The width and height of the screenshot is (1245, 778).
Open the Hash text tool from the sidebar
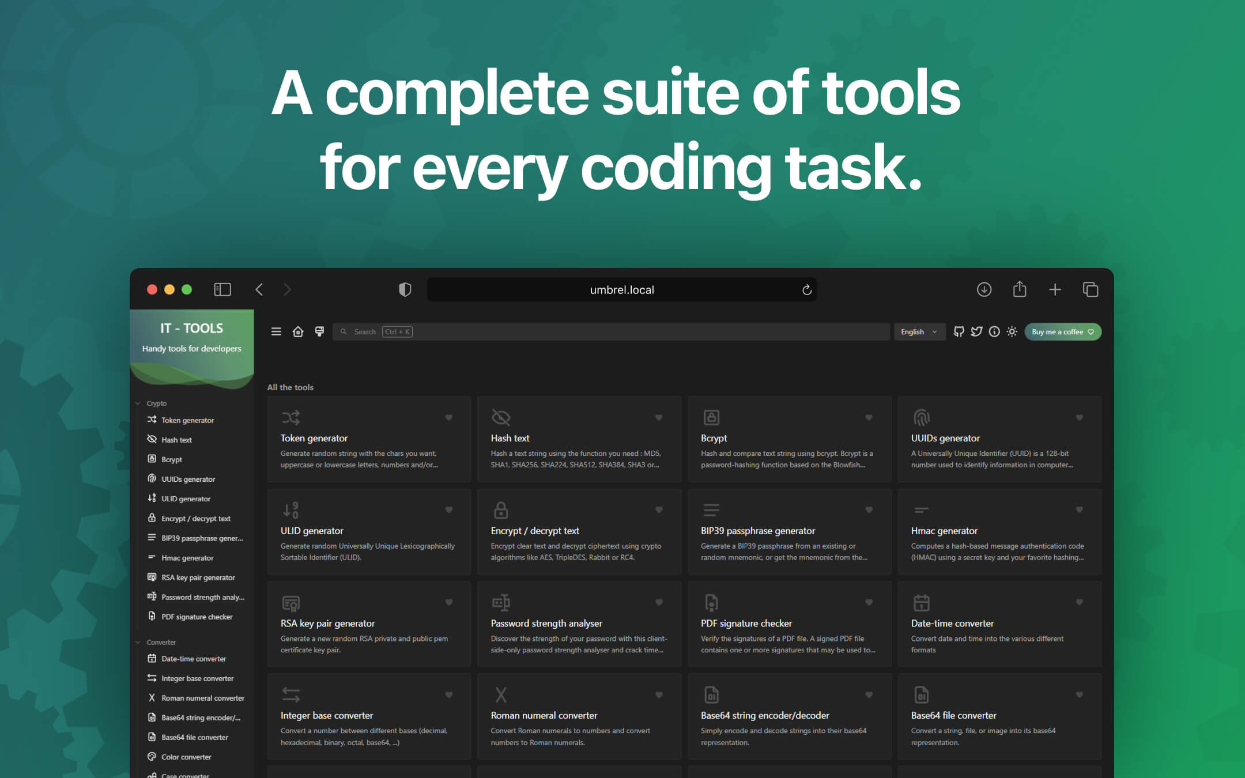tap(177, 440)
